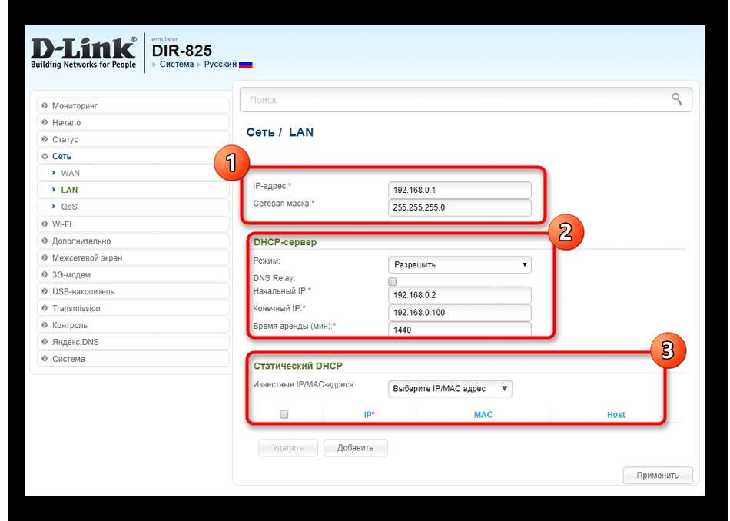Open WAN submenu item
The image size is (730, 521).
pyautogui.click(x=133, y=173)
